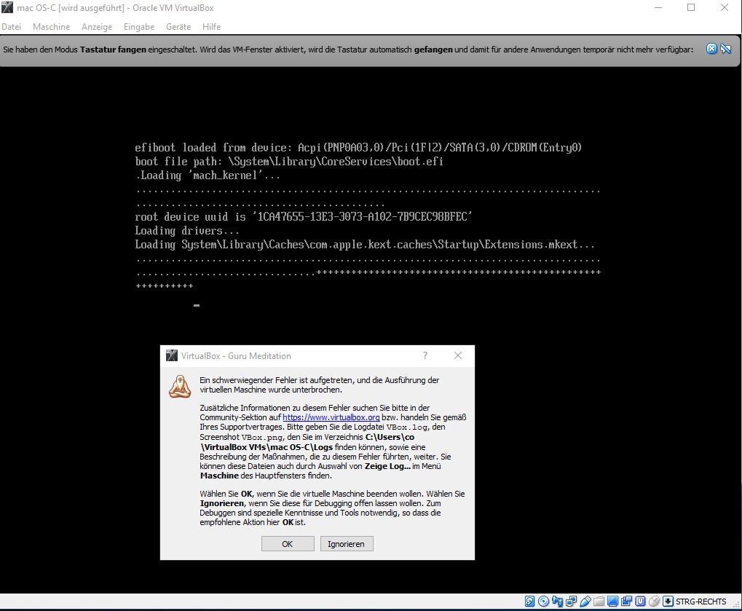
Task: Click the VirtualBox icon in dialog title
Action: click(171, 355)
